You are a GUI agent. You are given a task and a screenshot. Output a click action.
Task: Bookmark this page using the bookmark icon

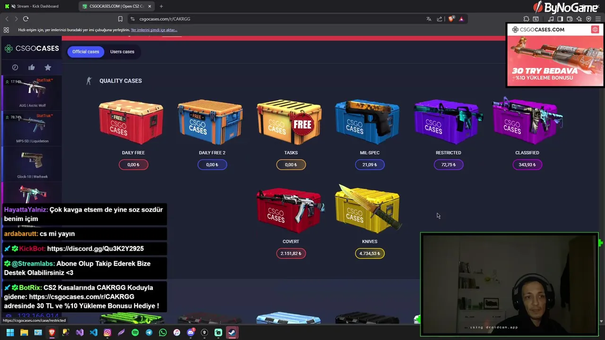tap(120, 19)
